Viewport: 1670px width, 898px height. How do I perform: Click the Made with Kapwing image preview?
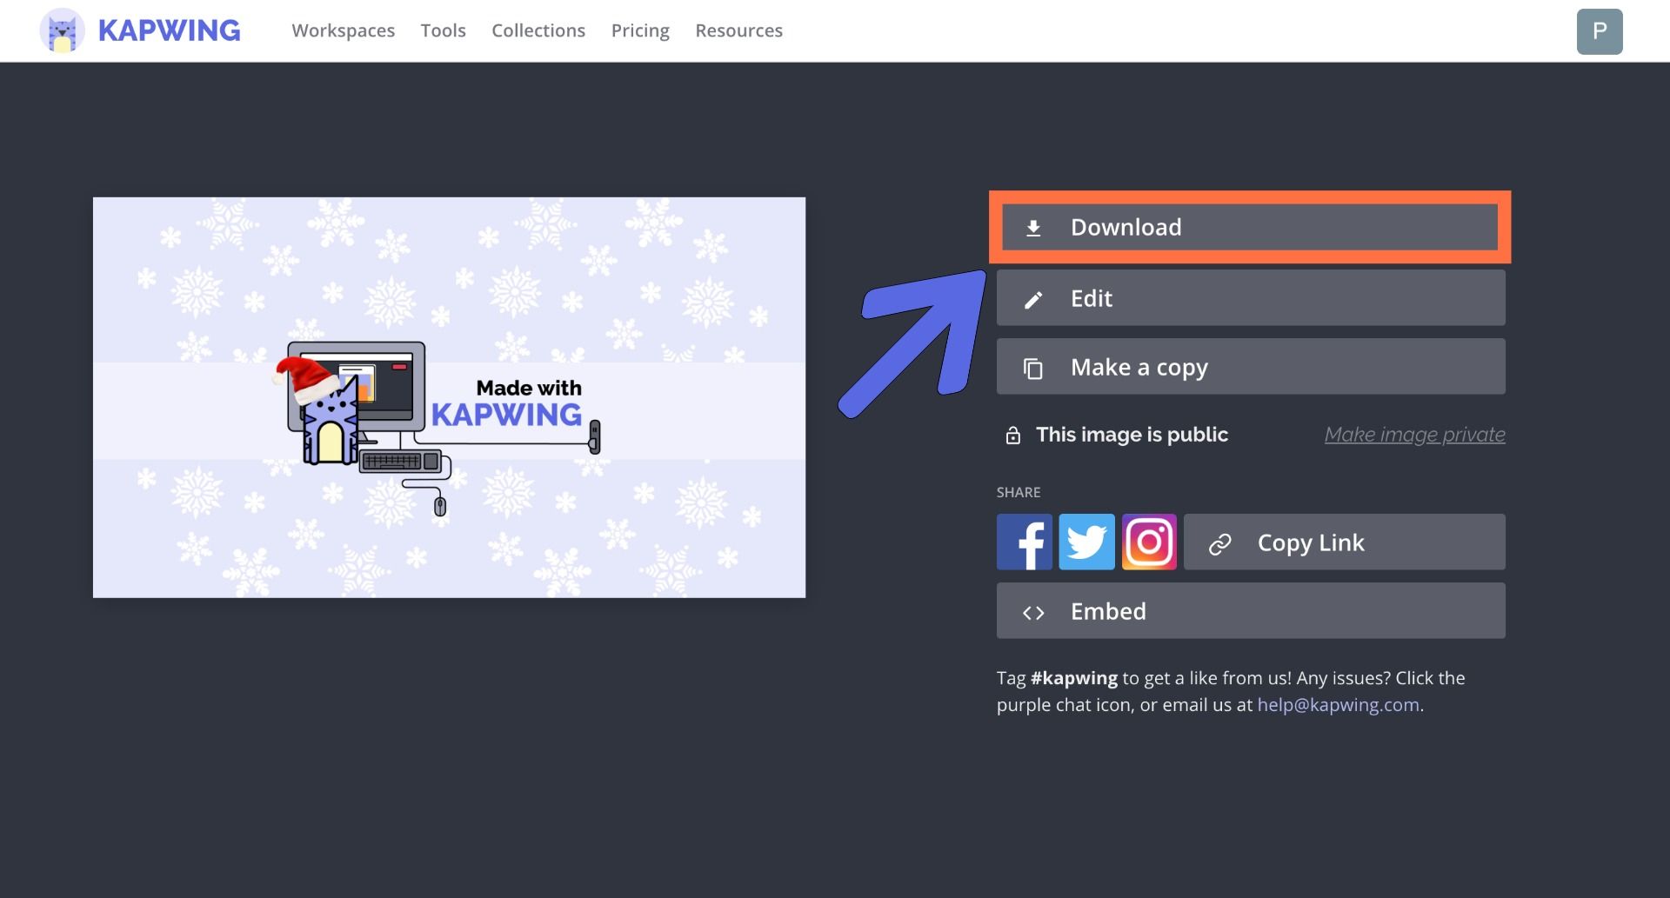(449, 397)
